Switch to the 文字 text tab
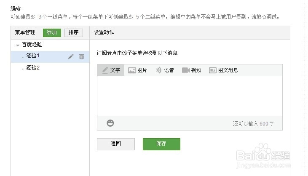 [111, 70]
